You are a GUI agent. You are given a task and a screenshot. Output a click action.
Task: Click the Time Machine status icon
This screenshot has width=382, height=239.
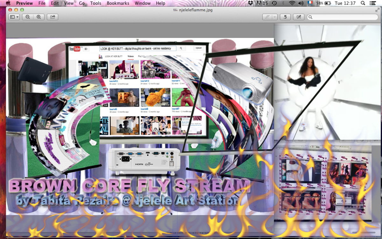274,3
